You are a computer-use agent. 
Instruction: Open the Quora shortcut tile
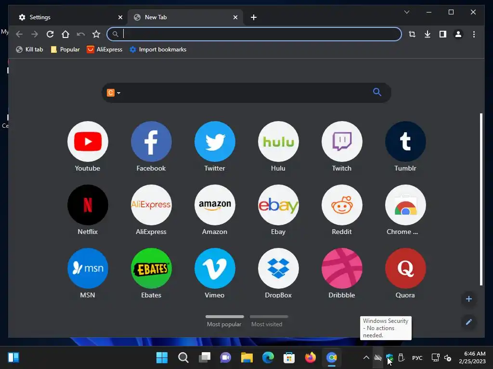tap(405, 268)
